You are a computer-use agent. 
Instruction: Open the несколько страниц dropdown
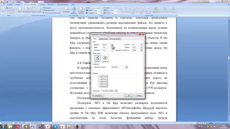click(119, 67)
